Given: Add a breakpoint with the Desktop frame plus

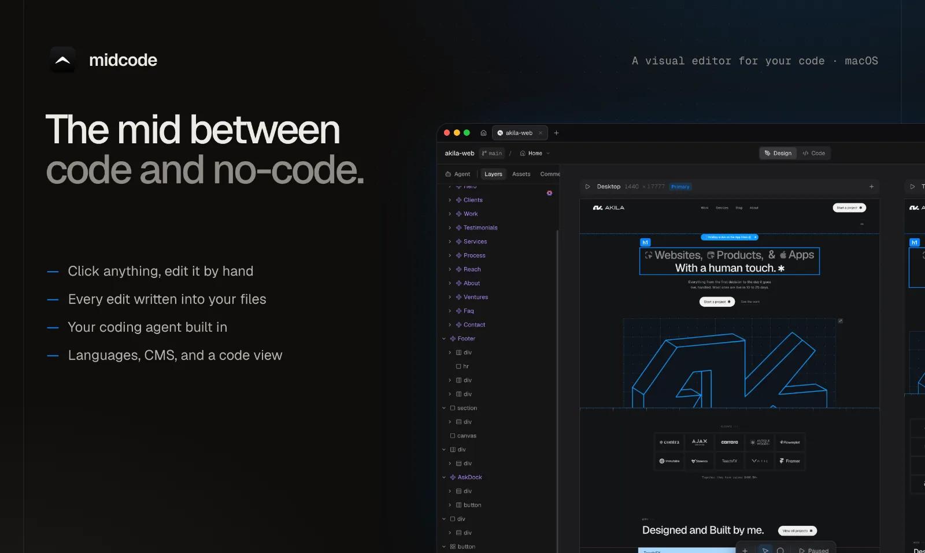Looking at the screenshot, I should coord(871,187).
